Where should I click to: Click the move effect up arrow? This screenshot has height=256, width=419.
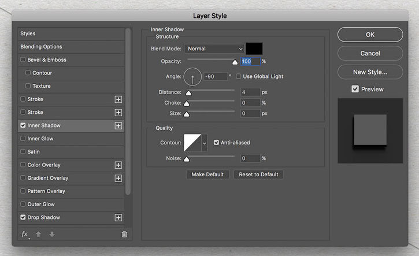coord(39,235)
